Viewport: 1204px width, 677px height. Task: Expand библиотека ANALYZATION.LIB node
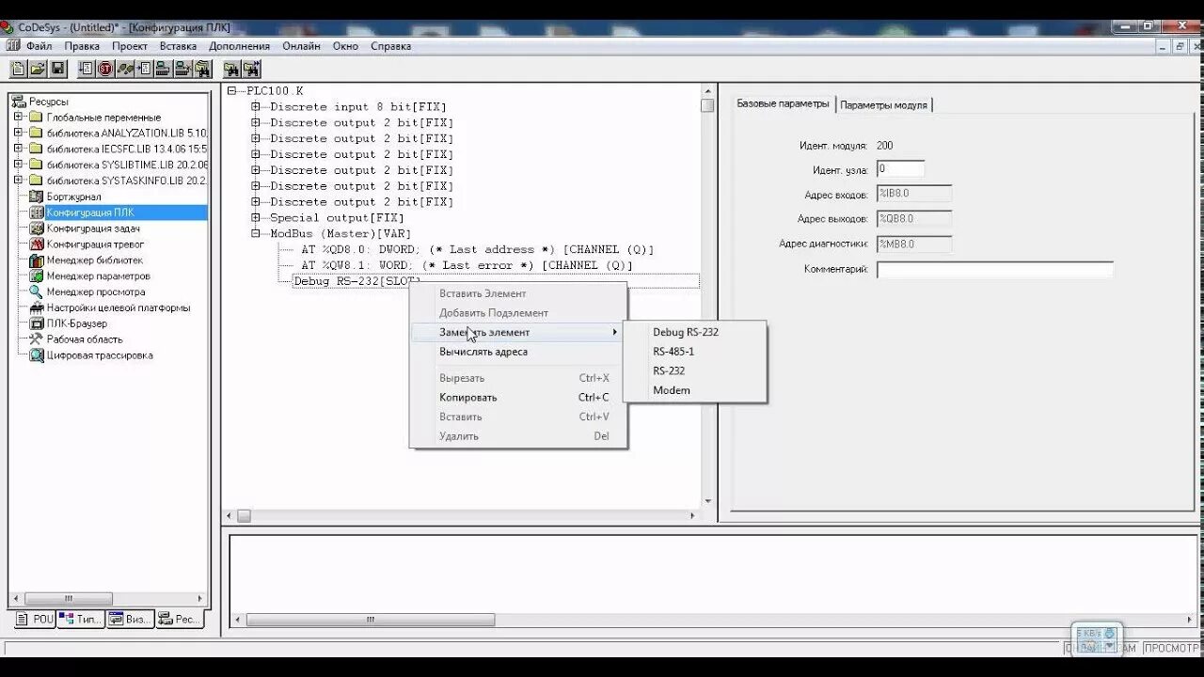pos(18,134)
